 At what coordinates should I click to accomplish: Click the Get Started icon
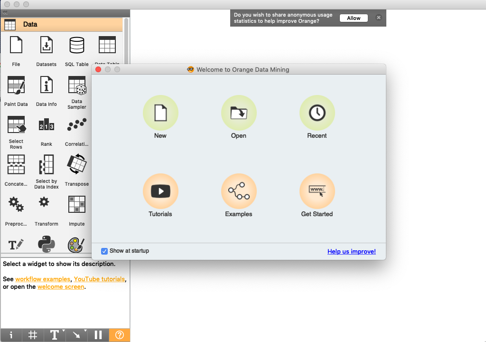click(x=317, y=191)
